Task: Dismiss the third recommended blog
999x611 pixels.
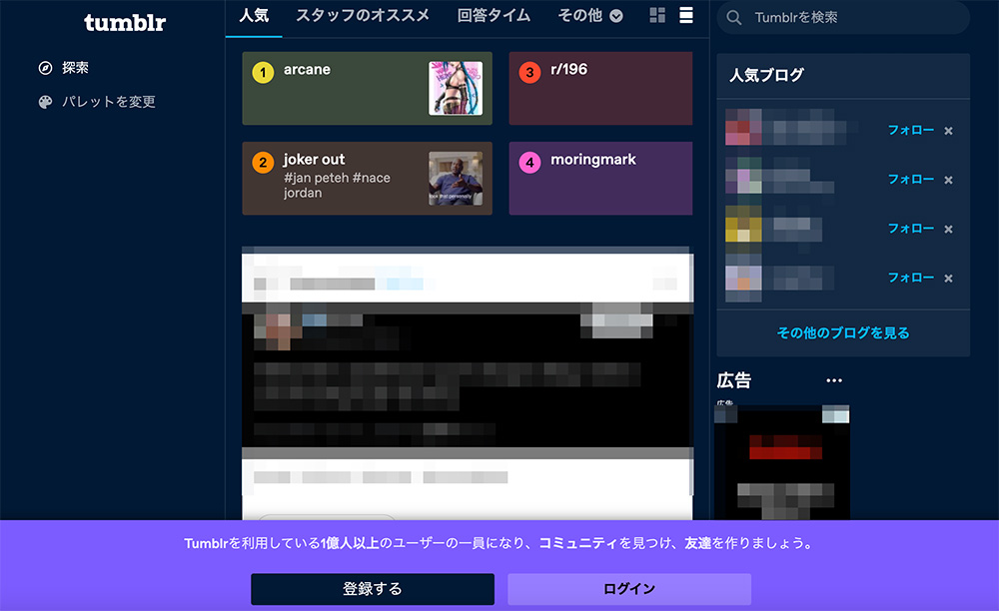Action: 949,230
